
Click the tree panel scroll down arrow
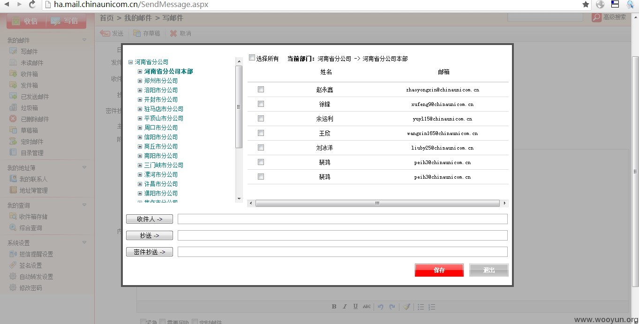tap(239, 199)
